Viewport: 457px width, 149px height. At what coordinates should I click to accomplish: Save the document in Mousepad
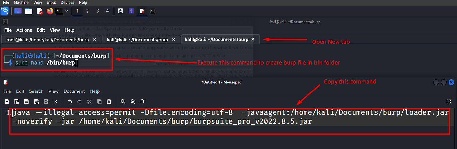pyautogui.click(x=26, y=101)
